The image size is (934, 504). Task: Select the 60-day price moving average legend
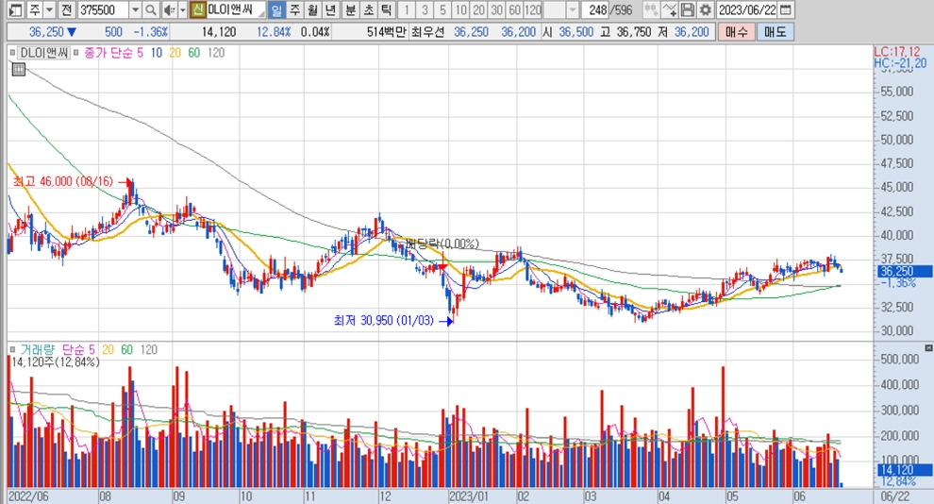click(x=194, y=53)
